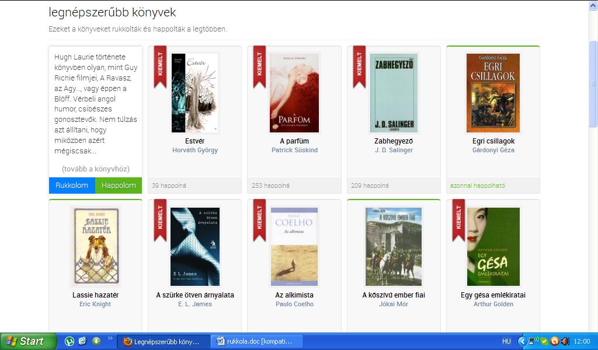The image size is (598, 350).
Task: Open the Windows Start menu
Action: coord(25,341)
